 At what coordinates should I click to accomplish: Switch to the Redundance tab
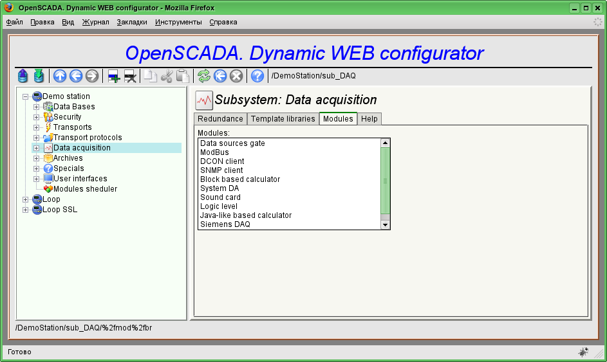(220, 119)
